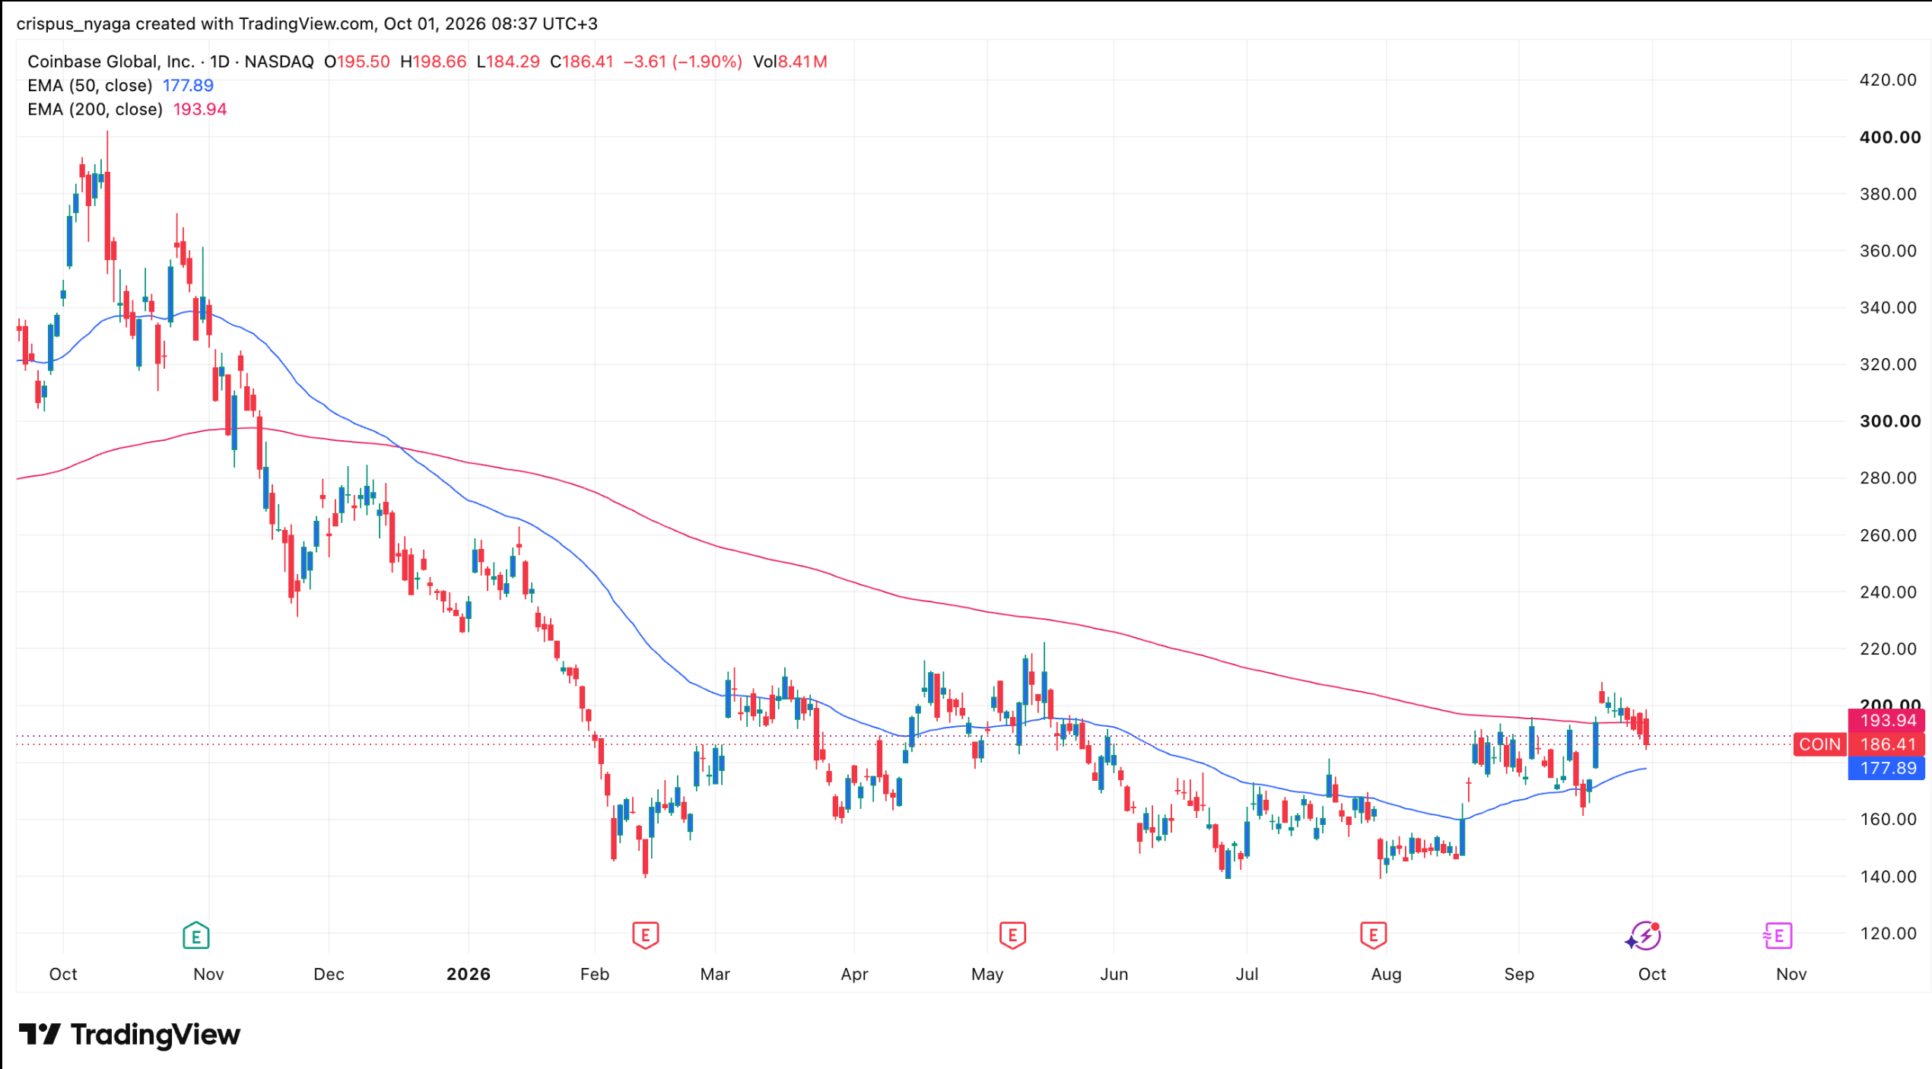Viewport: 1932px width, 1069px height.
Task: Click the 193.94 EMA 200 price label
Action: tap(1887, 720)
